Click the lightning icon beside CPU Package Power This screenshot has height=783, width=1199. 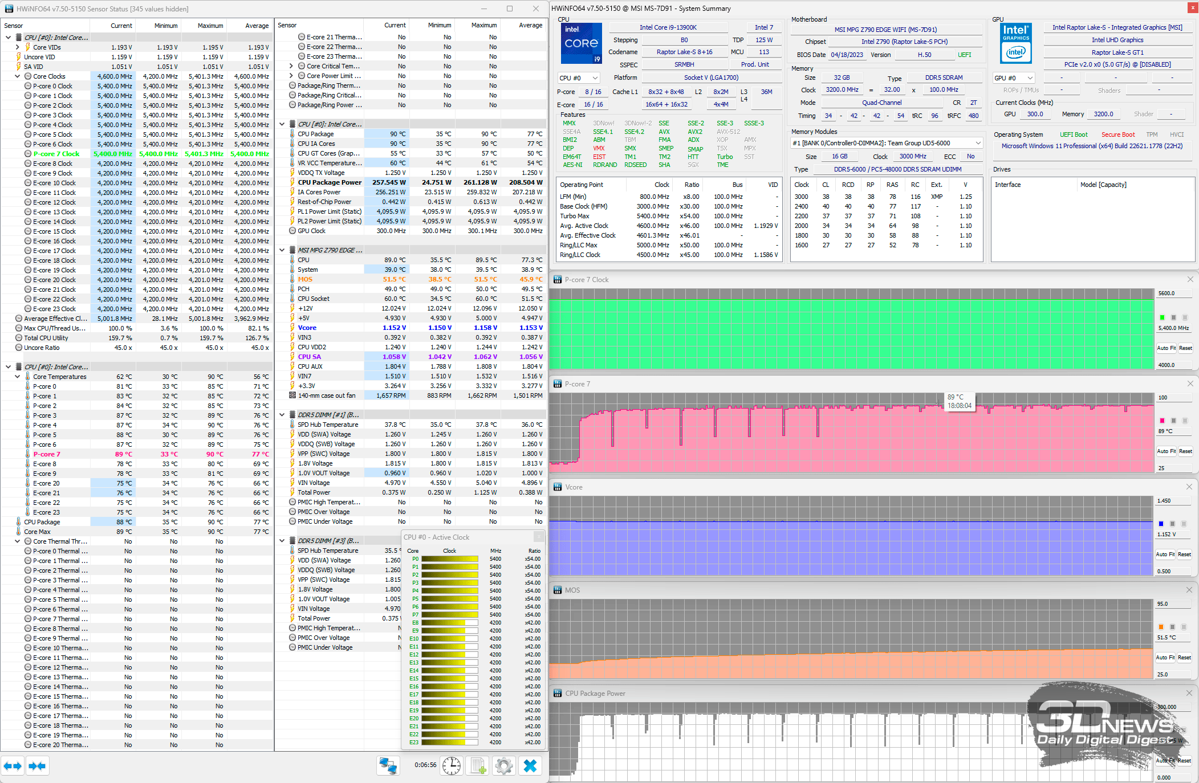click(x=292, y=182)
